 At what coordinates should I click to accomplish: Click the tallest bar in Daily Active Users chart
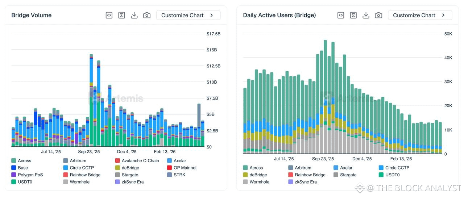325,97
